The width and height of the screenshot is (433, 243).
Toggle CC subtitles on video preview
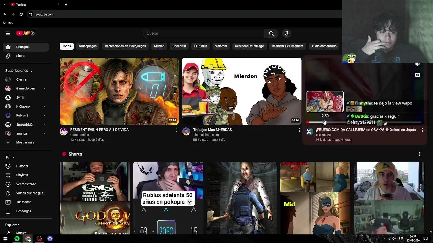pyautogui.click(x=418, y=75)
